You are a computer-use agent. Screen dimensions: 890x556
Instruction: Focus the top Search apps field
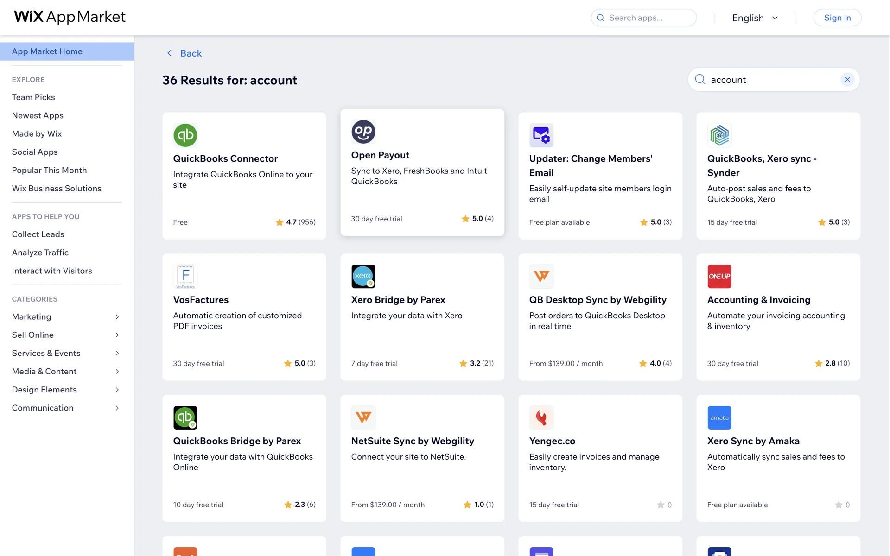click(649, 18)
